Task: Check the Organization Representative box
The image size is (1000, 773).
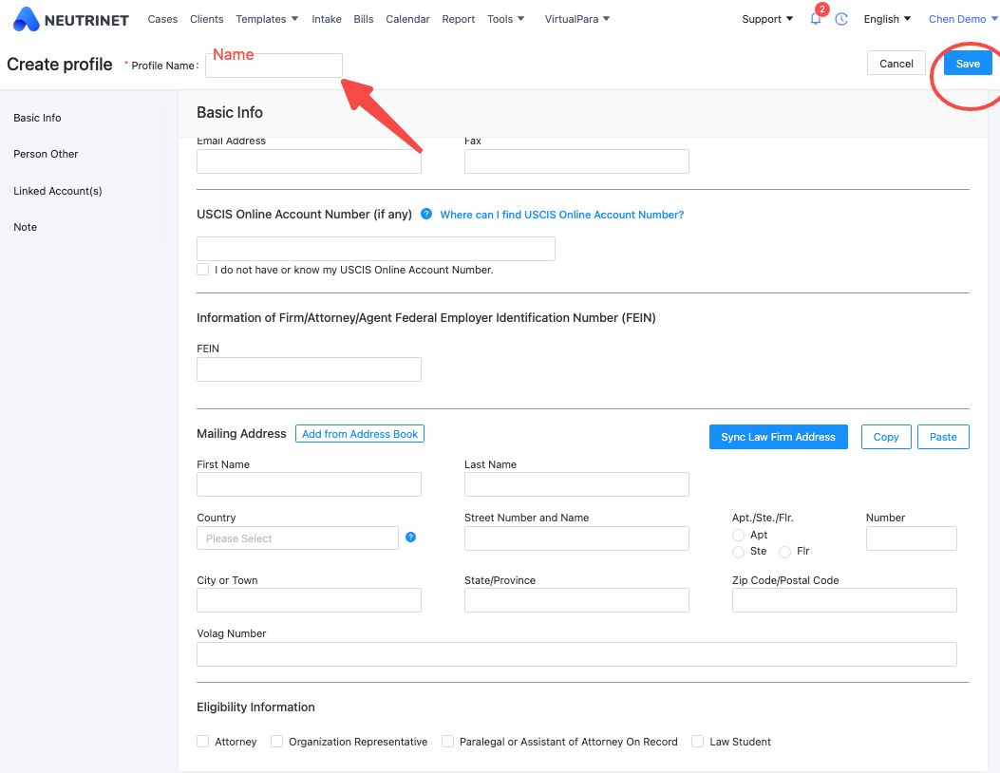Action: point(276,741)
